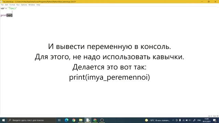Viewport: 219px width, 123px height.
Task: Open the File menu in IDLE
Action: (x=2, y=5)
